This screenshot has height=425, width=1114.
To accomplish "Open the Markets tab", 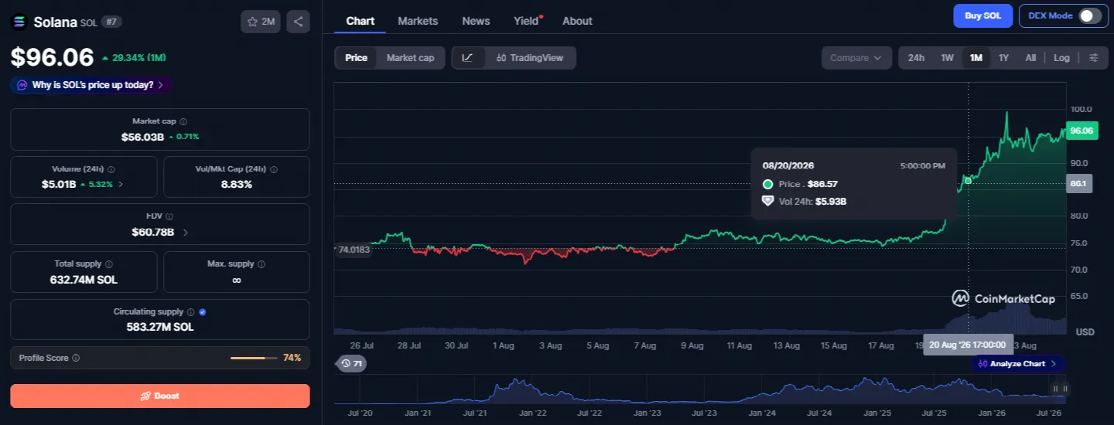I will [418, 21].
